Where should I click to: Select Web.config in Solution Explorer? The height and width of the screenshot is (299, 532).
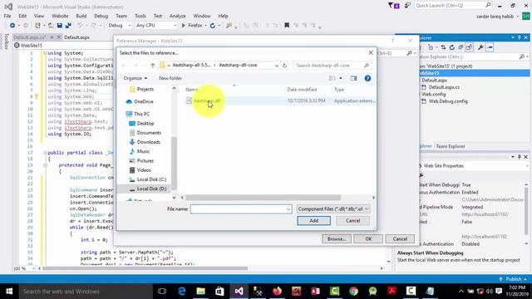pos(434,94)
